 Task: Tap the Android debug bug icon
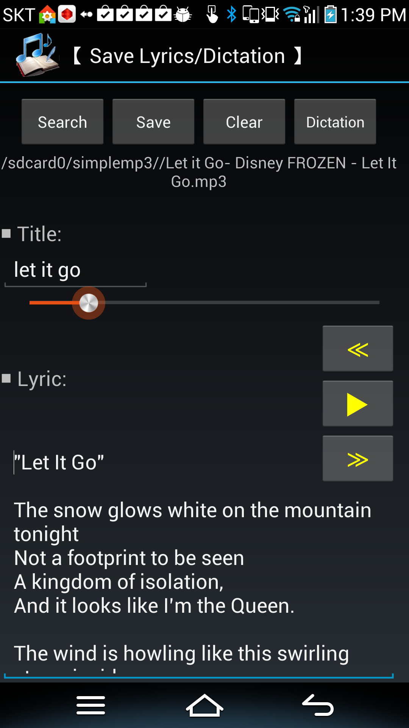pyautogui.click(x=183, y=14)
